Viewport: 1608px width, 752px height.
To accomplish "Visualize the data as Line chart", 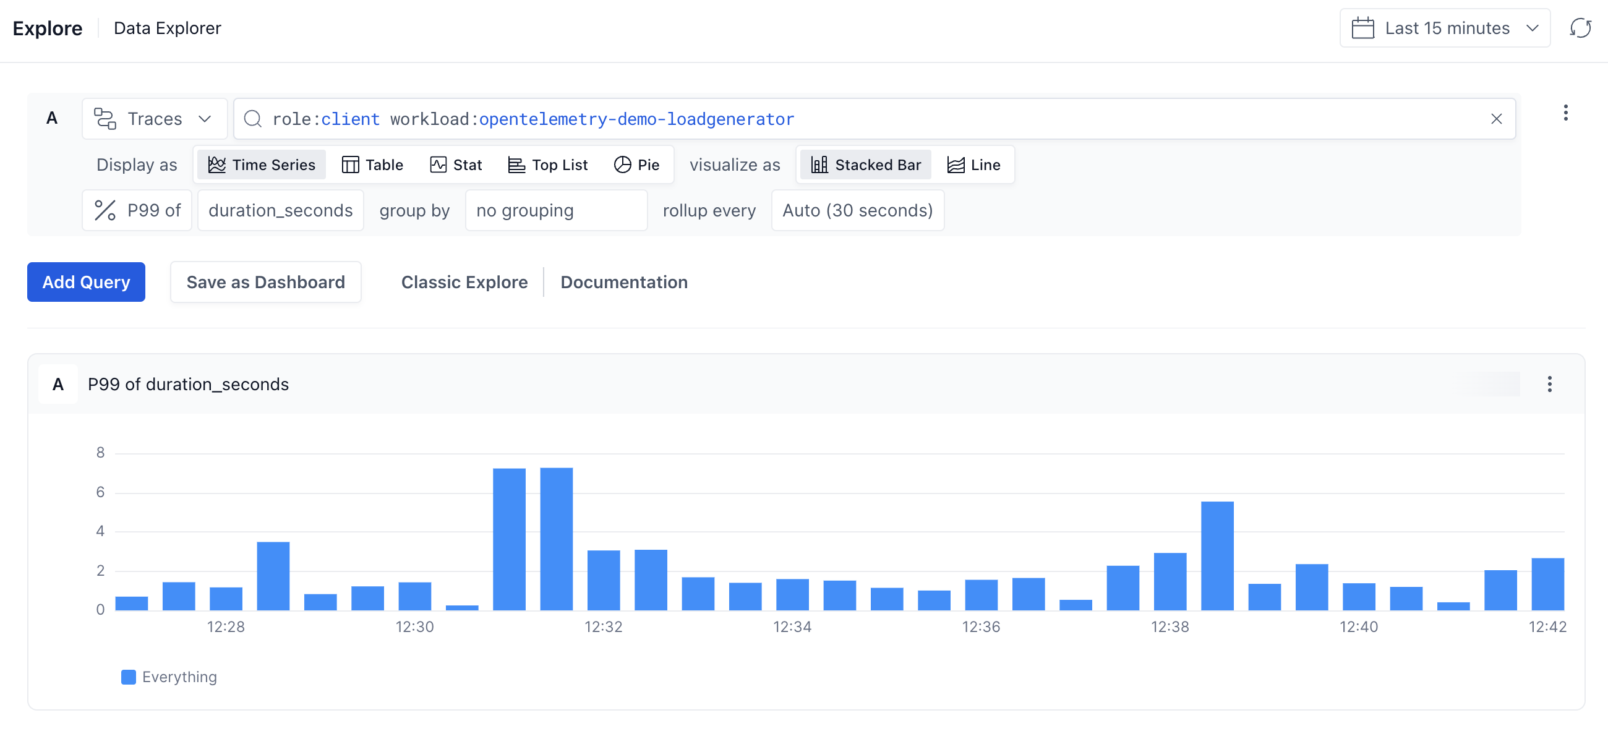I will point(973,164).
